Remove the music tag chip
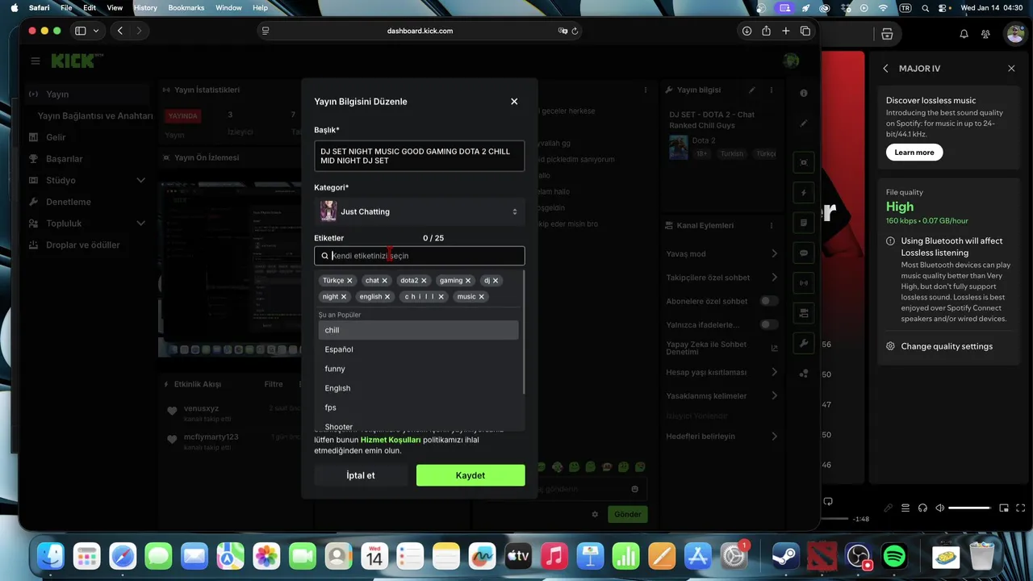 pyautogui.click(x=482, y=297)
